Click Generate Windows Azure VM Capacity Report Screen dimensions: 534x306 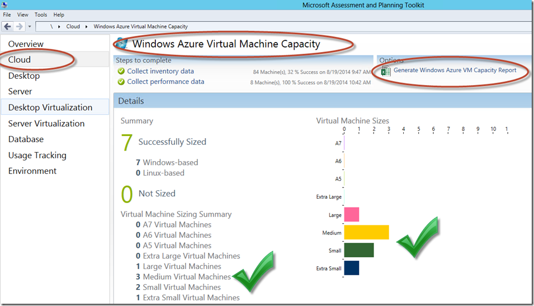pyautogui.click(x=455, y=70)
